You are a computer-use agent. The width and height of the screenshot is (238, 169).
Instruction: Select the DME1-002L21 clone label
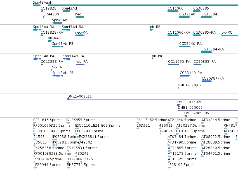pyautogui.click(x=79, y=96)
